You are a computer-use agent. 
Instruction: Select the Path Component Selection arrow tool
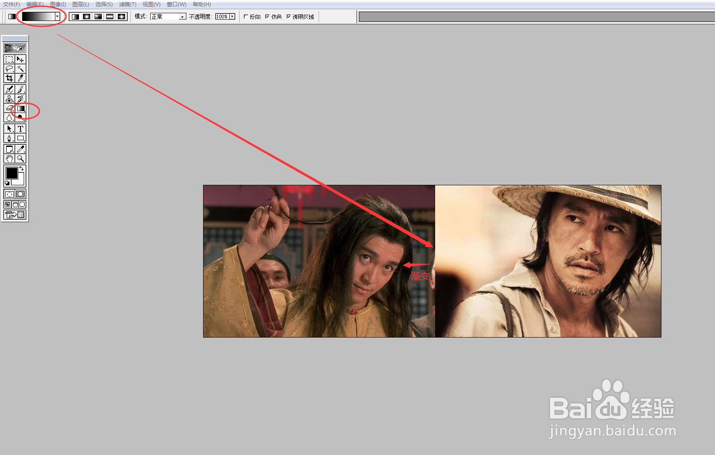click(x=9, y=129)
